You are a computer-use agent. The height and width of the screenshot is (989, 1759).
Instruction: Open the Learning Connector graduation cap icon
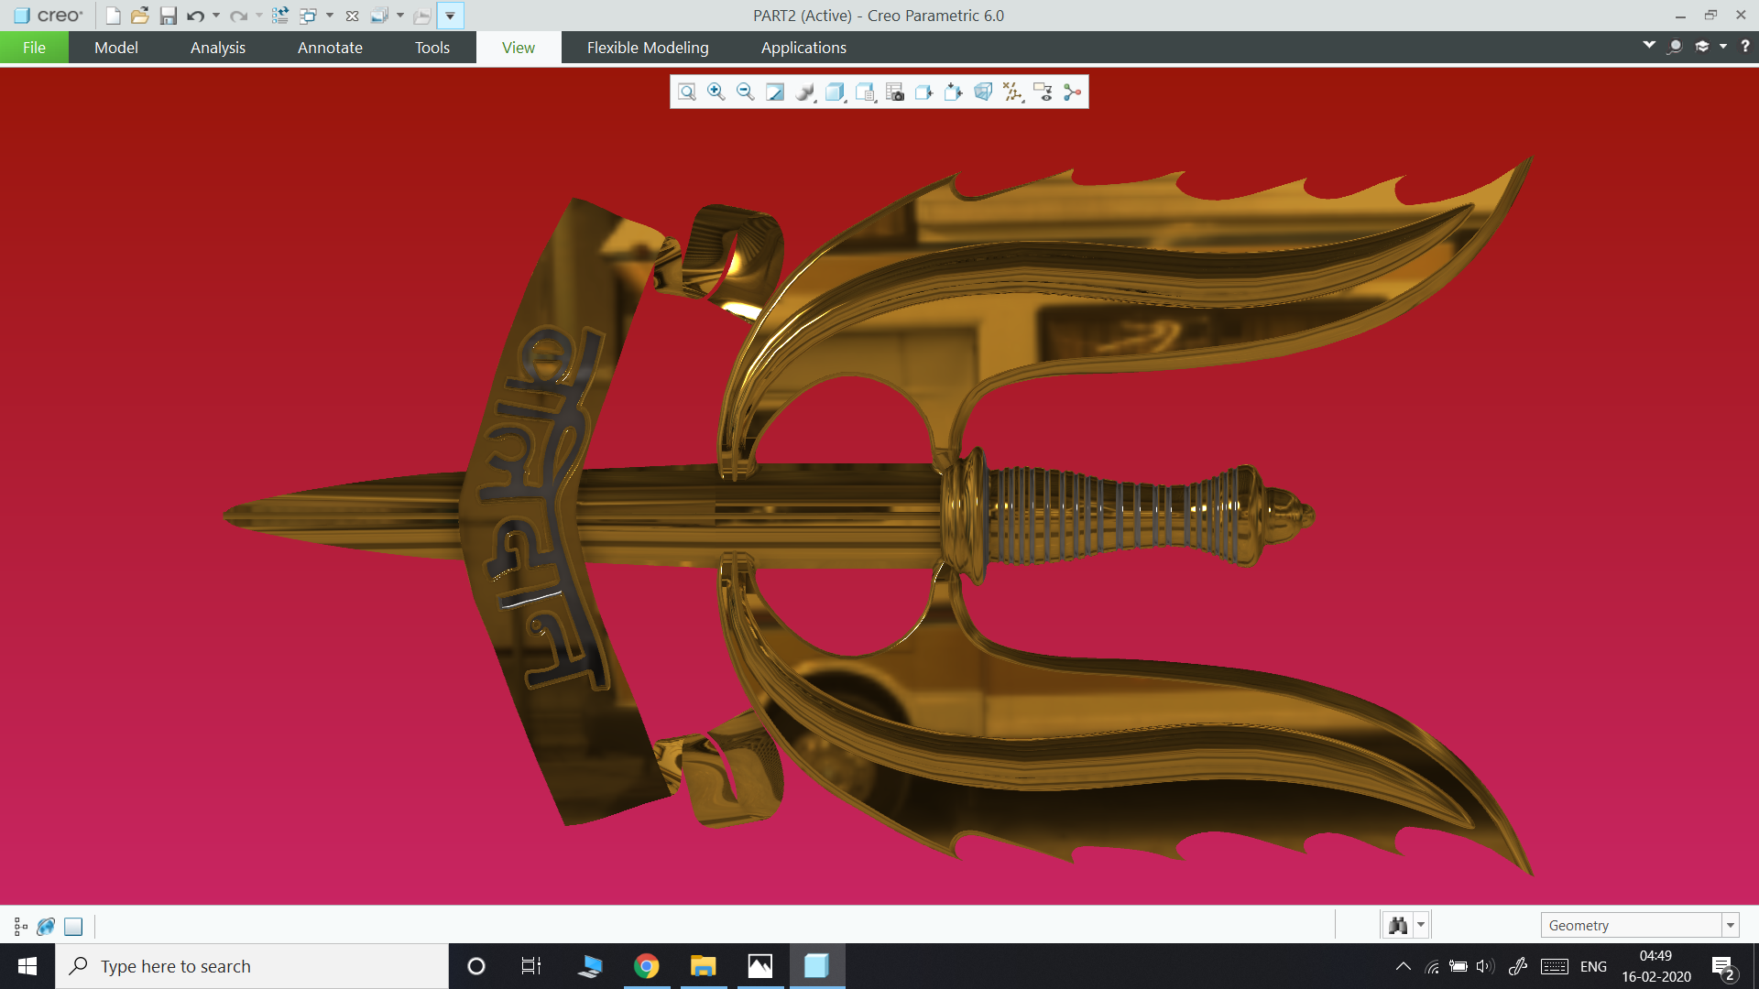1702,46
